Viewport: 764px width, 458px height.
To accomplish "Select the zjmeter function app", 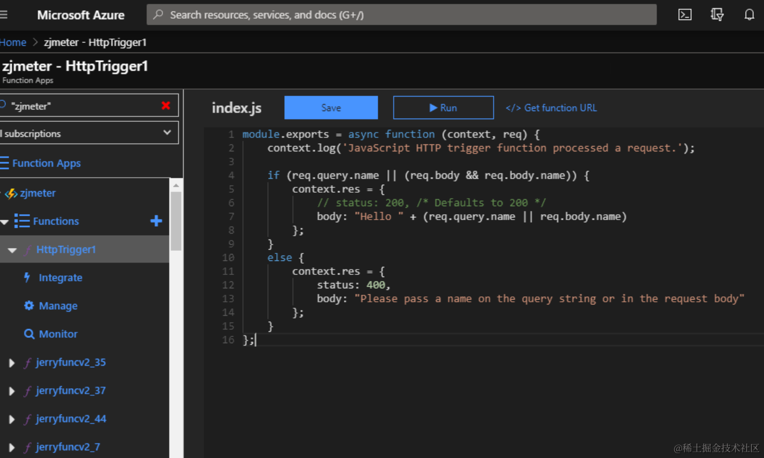I will point(38,193).
